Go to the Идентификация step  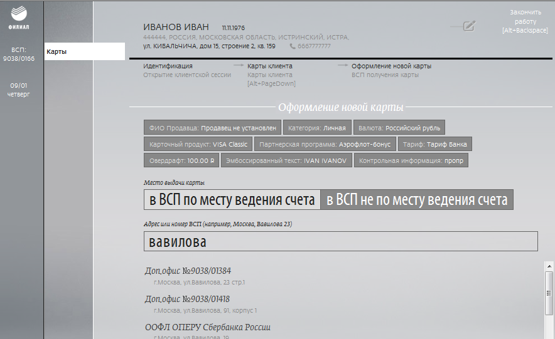pos(168,66)
